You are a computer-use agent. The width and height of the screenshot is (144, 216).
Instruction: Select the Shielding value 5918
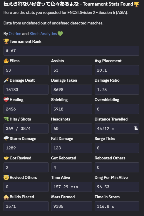(72, 109)
